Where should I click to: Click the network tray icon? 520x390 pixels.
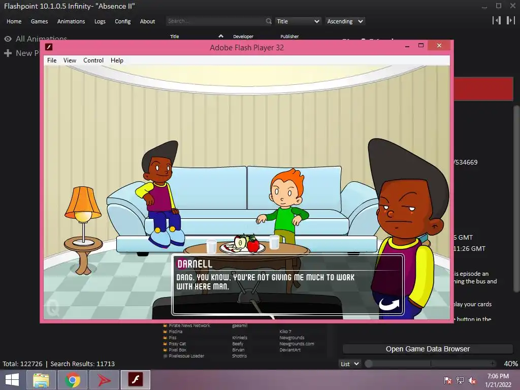[x=460, y=380]
